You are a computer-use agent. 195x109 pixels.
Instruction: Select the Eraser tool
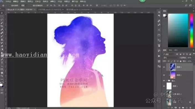point(2,46)
